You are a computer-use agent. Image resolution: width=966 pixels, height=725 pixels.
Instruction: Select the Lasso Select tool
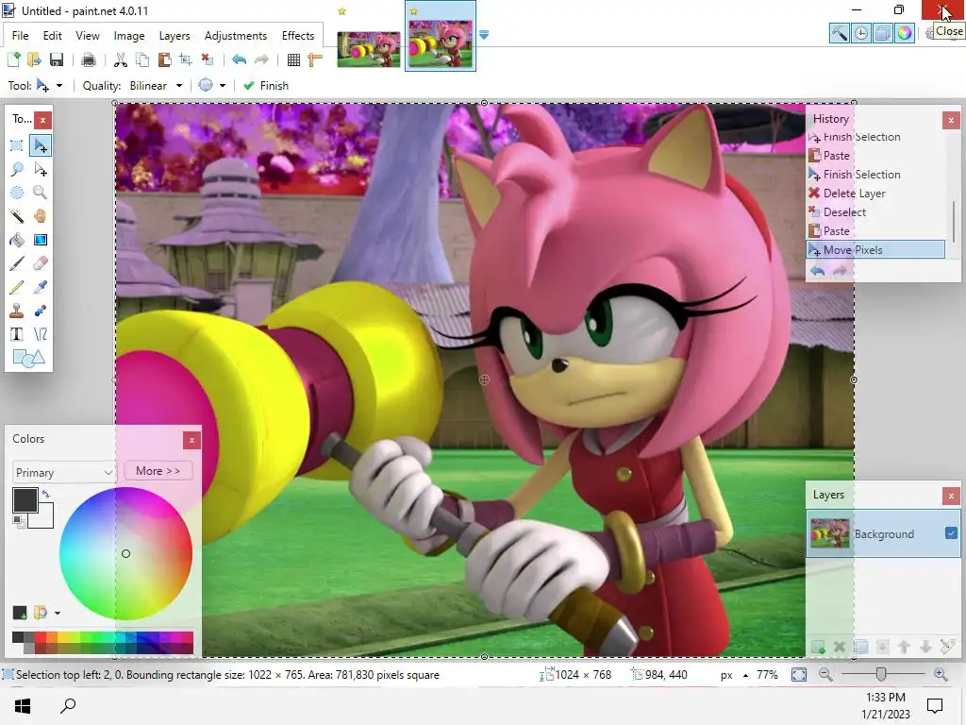[17, 170]
